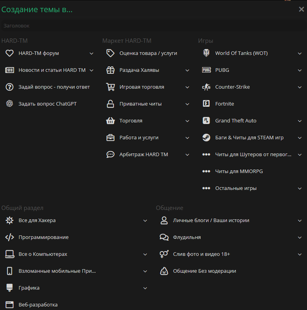Expand Читы для Шутеров от первого лица chevron
The image size is (307, 310).
click(300, 155)
